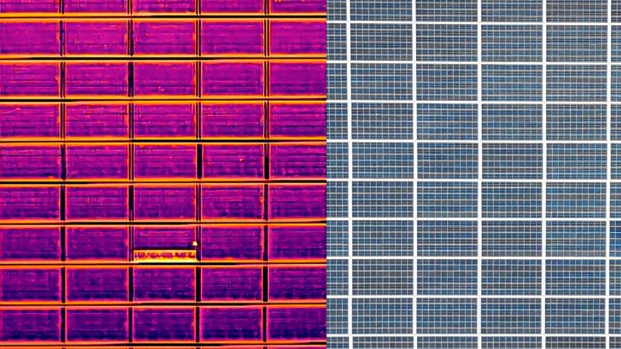
Task: Click the first full panel in visible-light image's second column
Action: click(x=448, y=42)
